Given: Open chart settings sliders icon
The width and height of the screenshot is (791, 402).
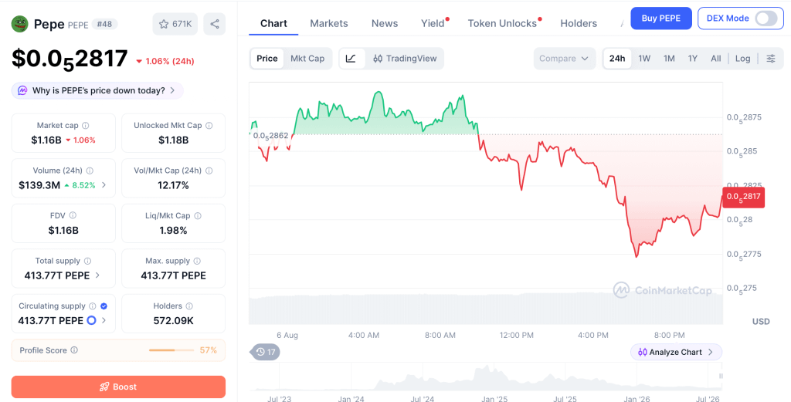Looking at the screenshot, I should pyautogui.click(x=771, y=59).
